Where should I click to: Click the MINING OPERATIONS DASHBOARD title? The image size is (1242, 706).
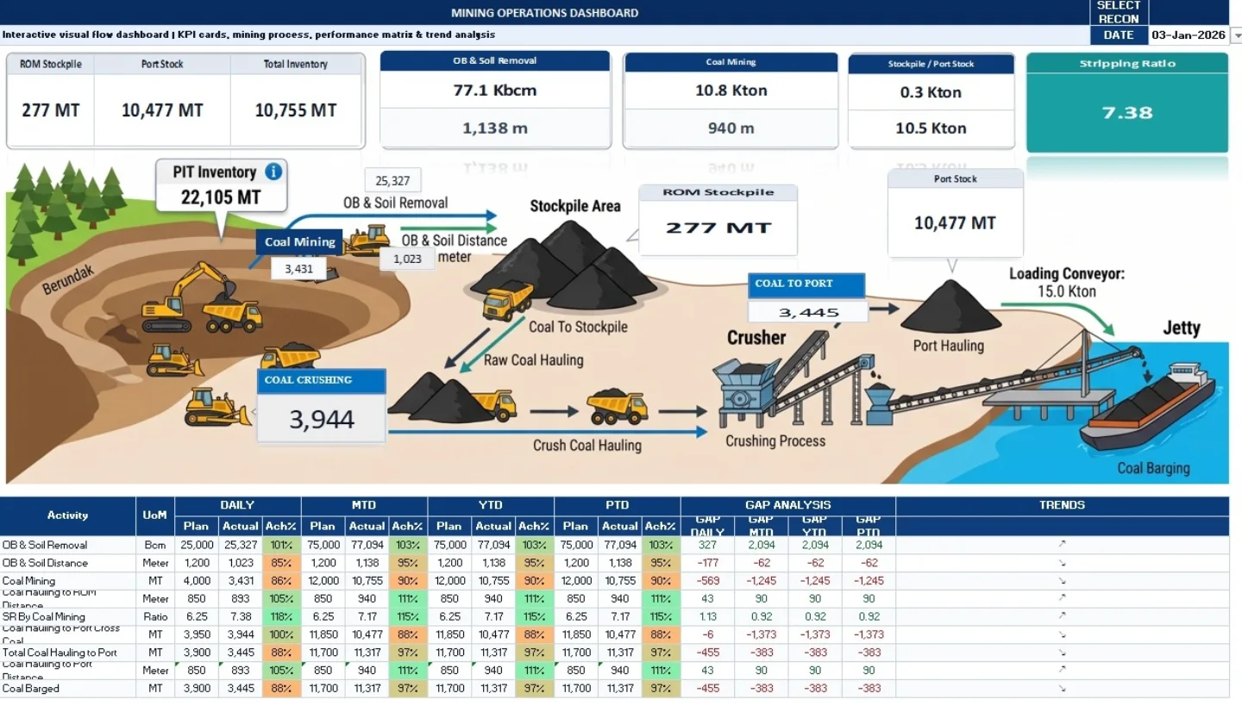544,13
